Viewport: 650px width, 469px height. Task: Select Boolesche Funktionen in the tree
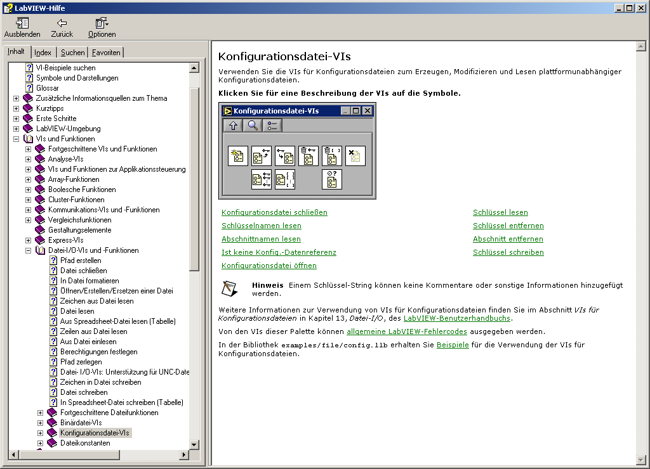(82, 189)
